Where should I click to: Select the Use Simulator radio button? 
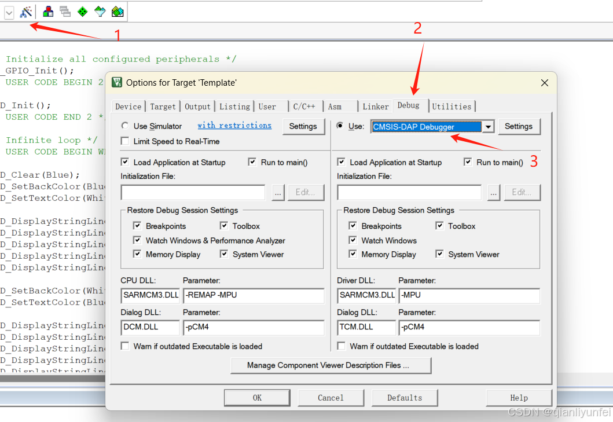124,126
